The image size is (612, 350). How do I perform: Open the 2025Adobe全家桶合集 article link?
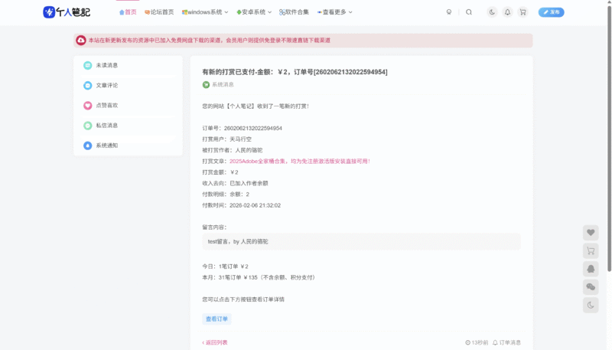coord(299,161)
